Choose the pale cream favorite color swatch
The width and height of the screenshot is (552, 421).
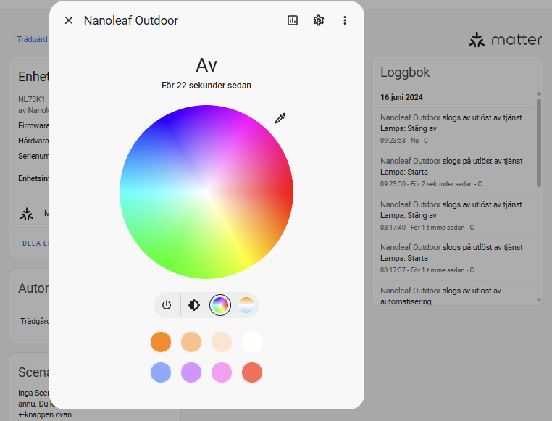(222, 342)
